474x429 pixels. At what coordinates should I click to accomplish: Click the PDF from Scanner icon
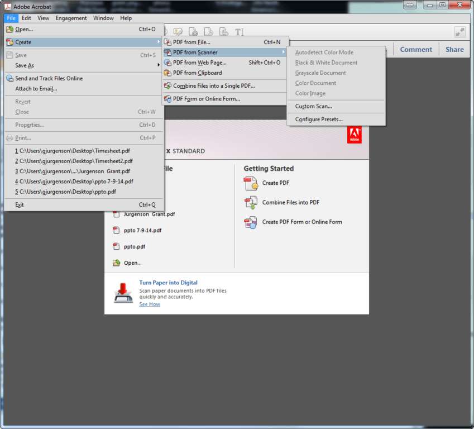[167, 53]
